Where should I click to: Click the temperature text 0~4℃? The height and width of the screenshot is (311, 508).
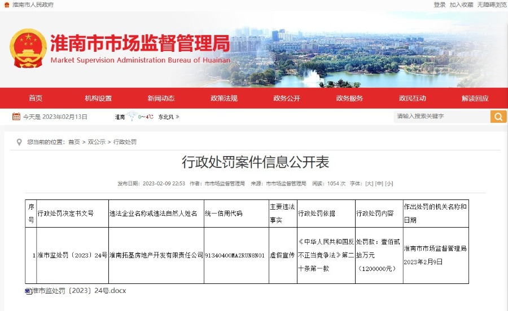click(146, 117)
